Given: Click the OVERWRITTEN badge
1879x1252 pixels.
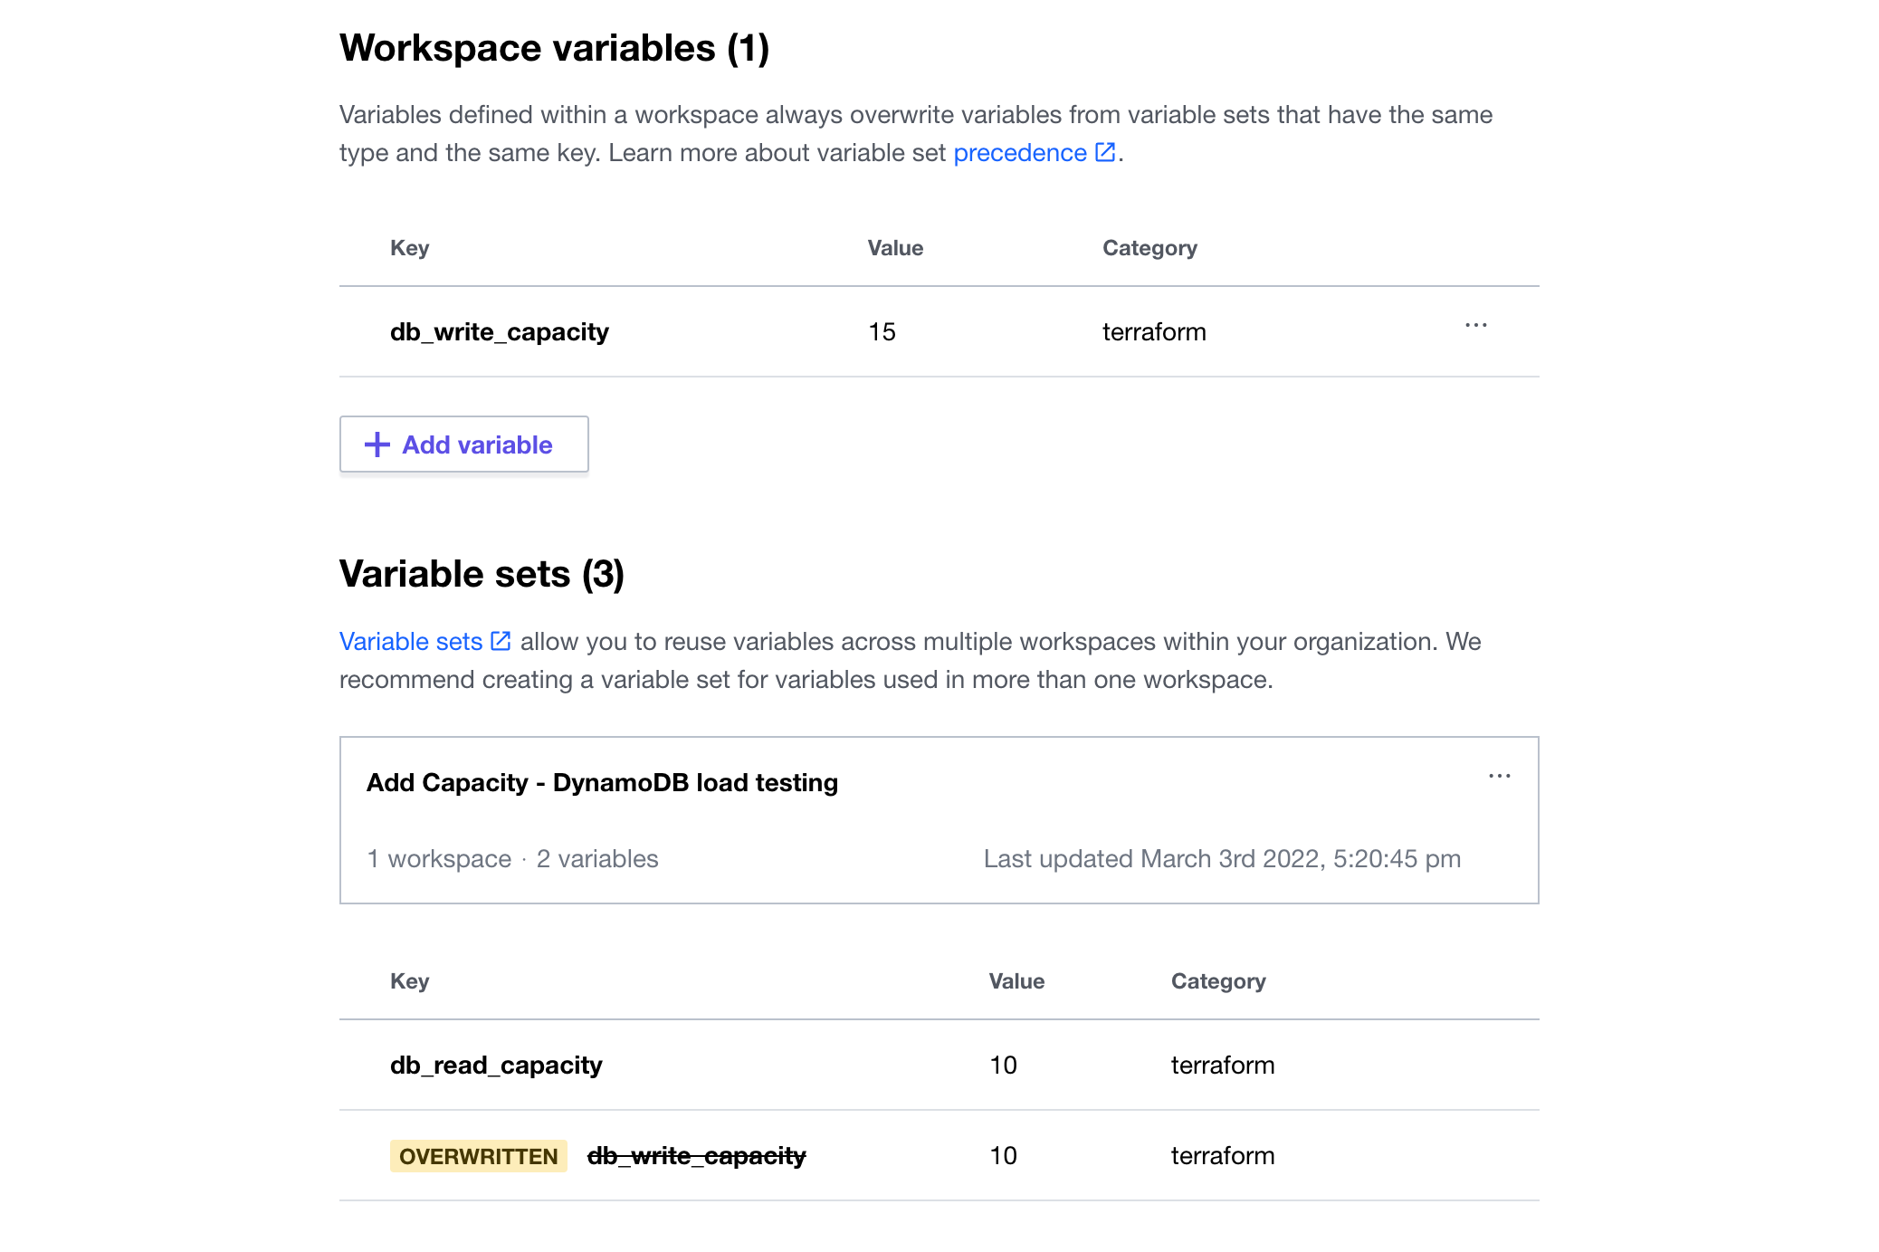Looking at the screenshot, I should click(x=479, y=1156).
